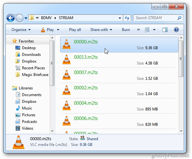
Task: Select Favorites in the navigation pane
Action: 26,41
